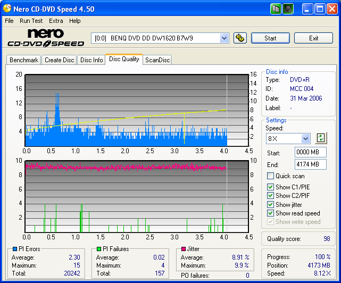Toggle Show read speed checkbox

[270, 213]
